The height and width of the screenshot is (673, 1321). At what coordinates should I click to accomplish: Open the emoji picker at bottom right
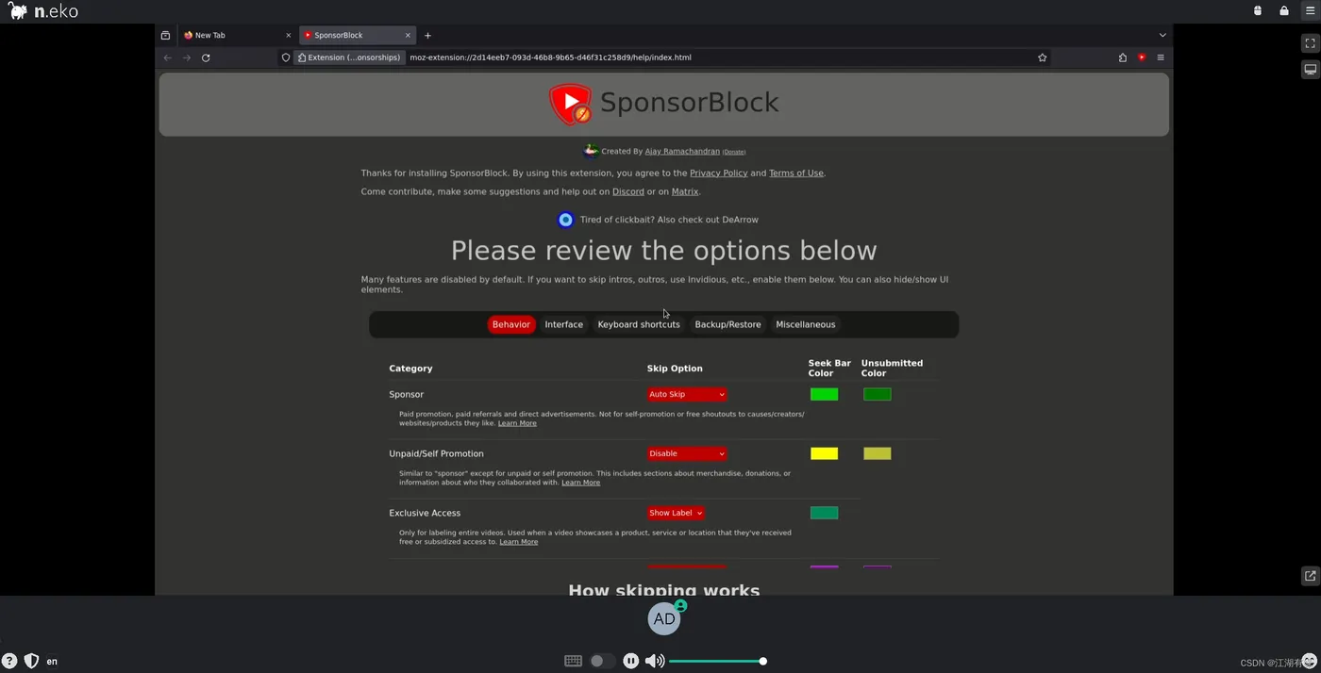(1309, 661)
